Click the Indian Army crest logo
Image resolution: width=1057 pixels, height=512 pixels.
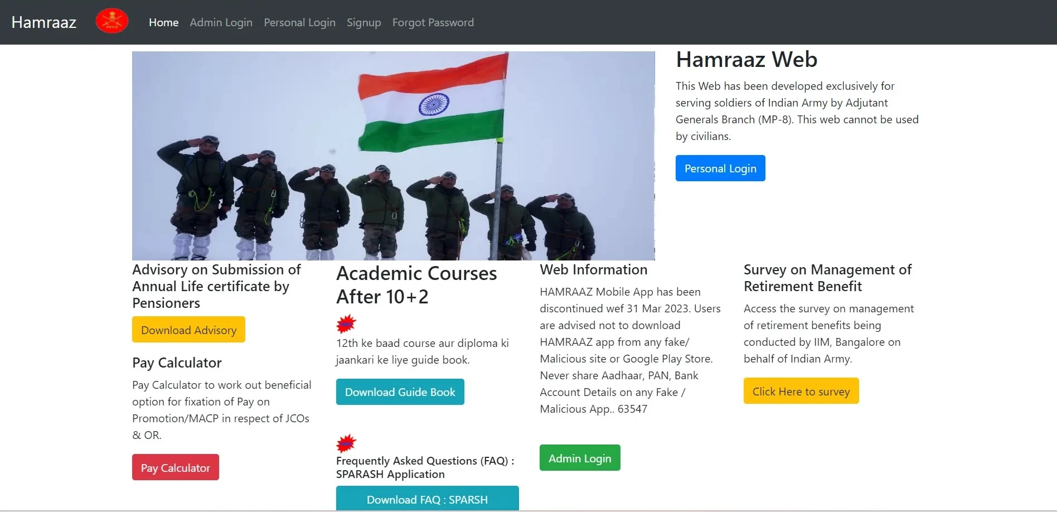tap(111, 20)
